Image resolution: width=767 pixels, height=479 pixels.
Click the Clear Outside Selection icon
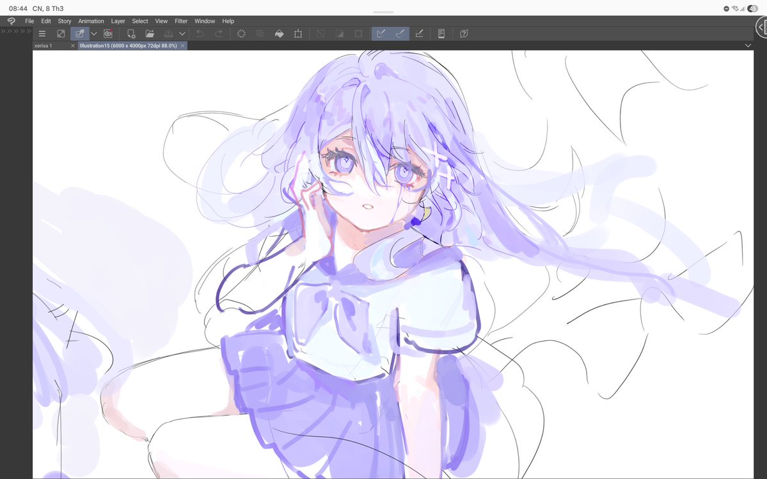(260, 34)
